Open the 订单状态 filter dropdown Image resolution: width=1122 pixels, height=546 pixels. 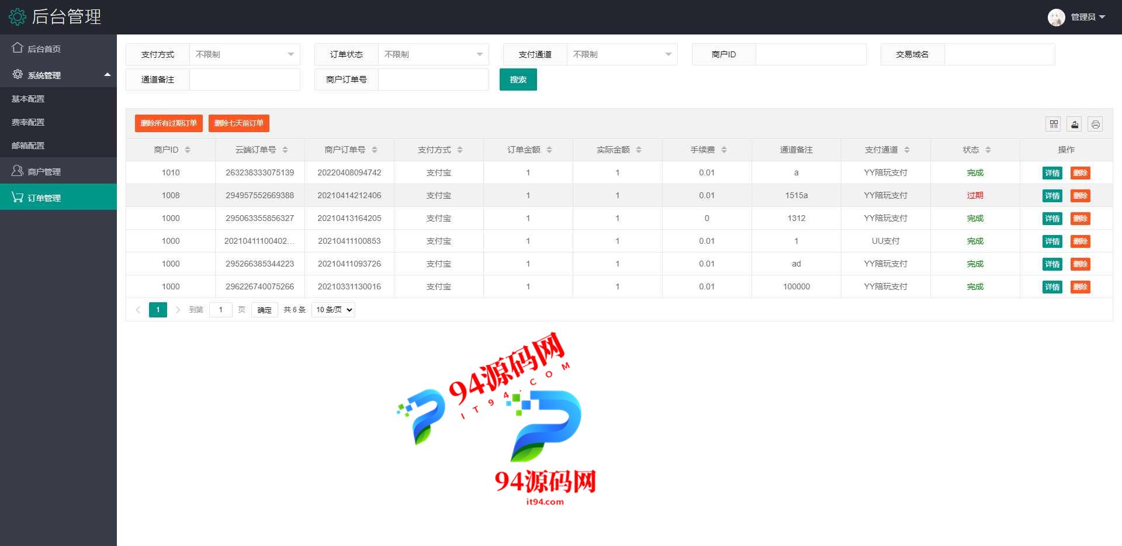pyautogui.click(x=433, y=54)
